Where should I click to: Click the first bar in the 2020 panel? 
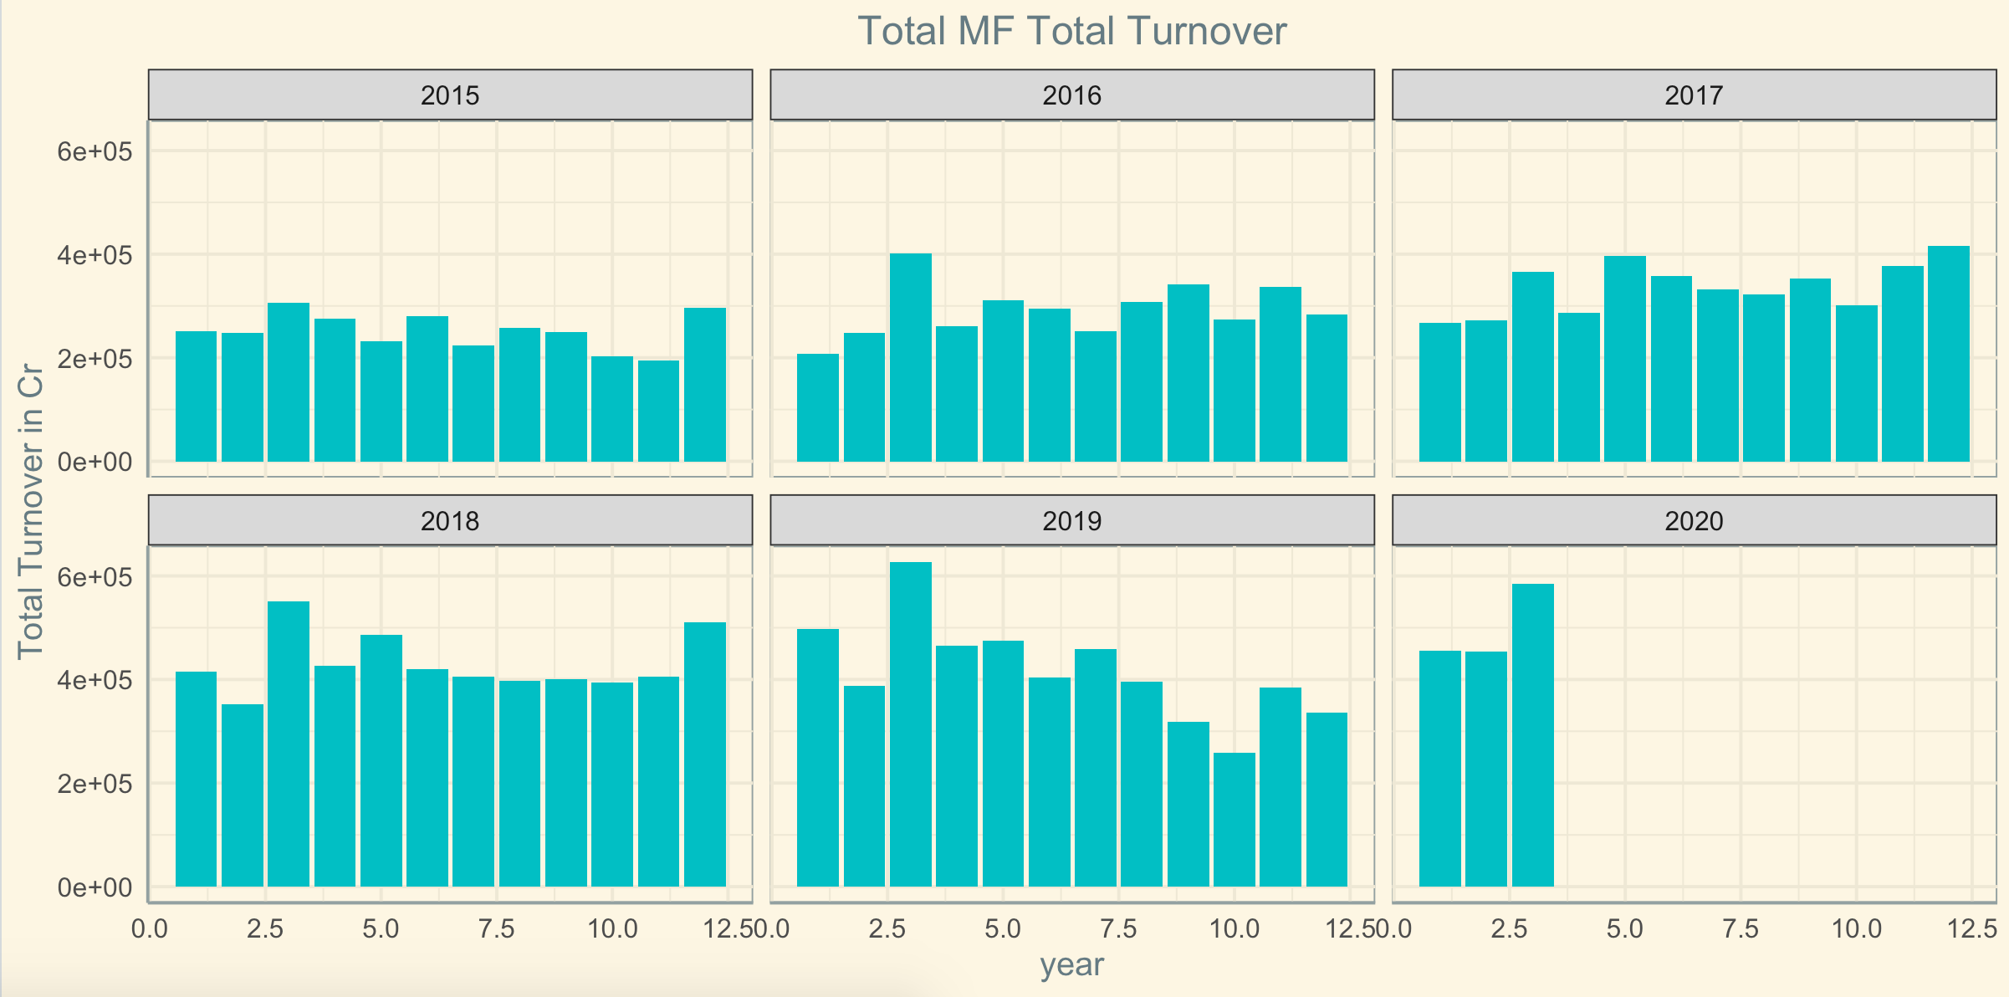[x=1439, y=769]
